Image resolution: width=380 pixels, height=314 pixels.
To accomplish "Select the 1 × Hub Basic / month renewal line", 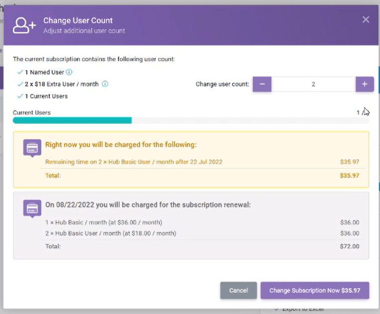I will (x=103, y=223).
